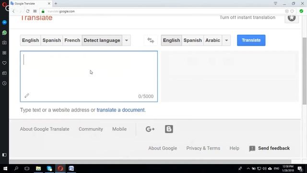Open Bookmarks heart icon in sidebar
Image resolution: width=307 pixels, height=173 pixels.
4,63
